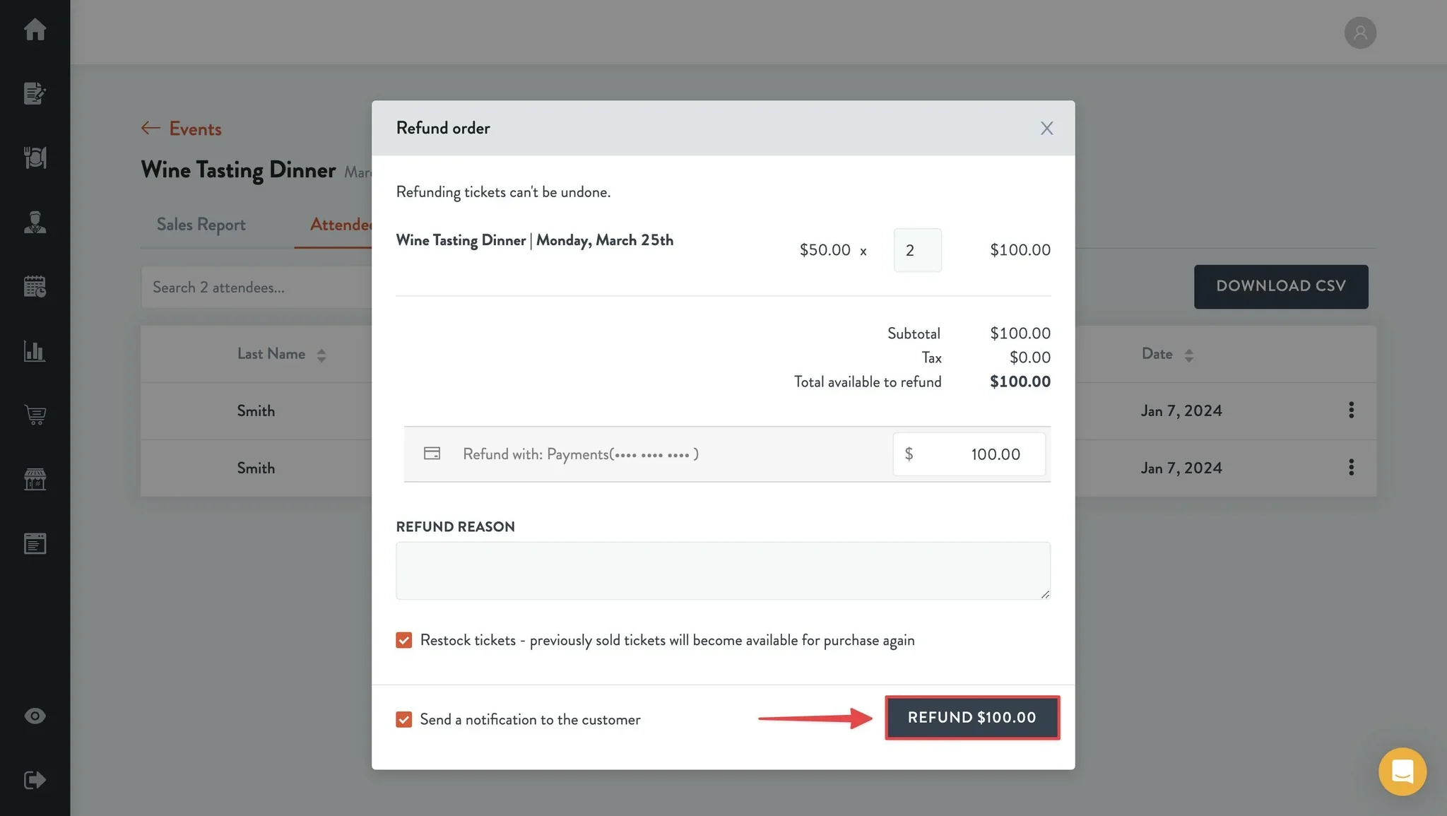Open the shopping cart orders icon
Viewport: 1447px width, 816px height.
35,415
